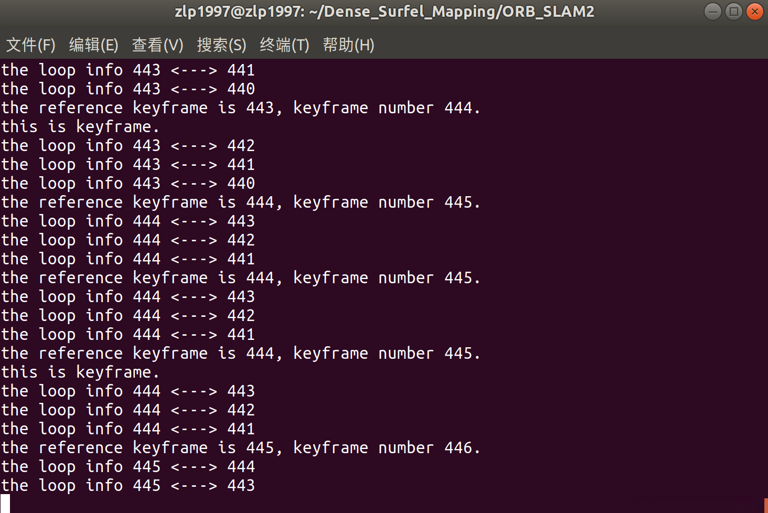Open the 查看(V) menu

pos(157,45)
